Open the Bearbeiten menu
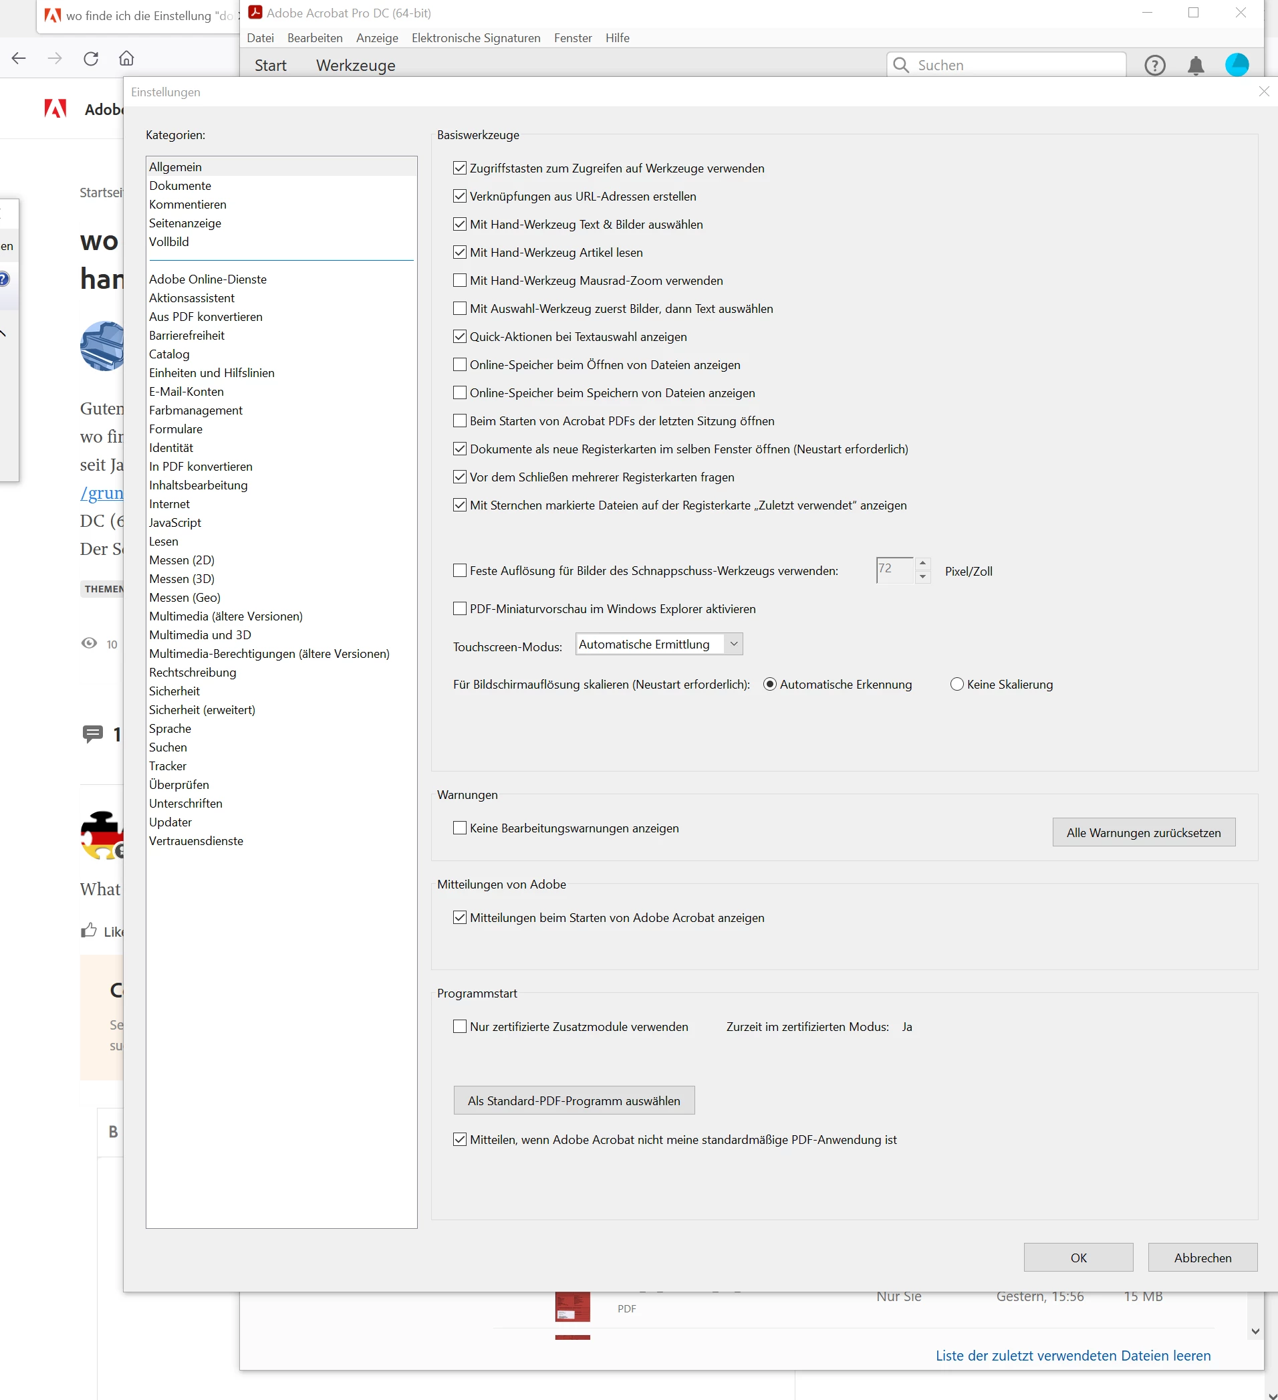Image resolution: width=1278 pixels, height=1400 pixels. 314,38
